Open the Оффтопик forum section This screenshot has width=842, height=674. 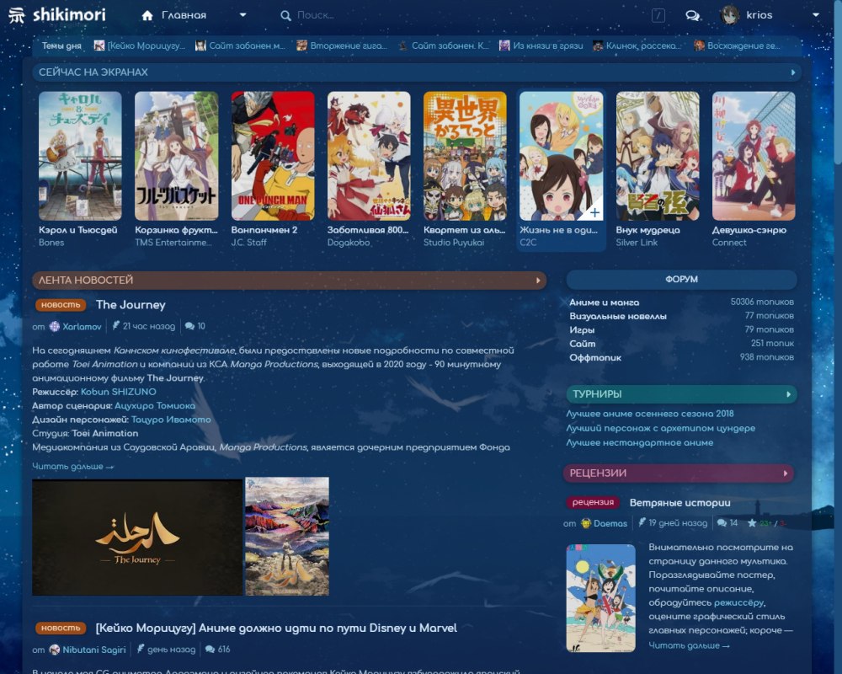[595, 357]
